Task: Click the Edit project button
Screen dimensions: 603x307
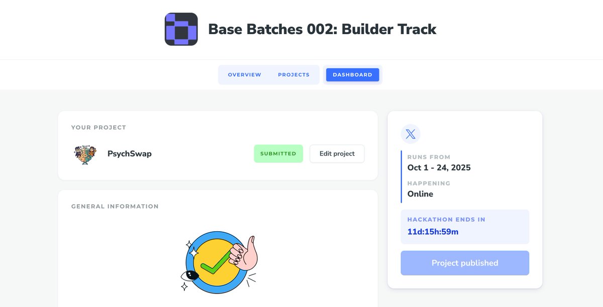Action: click(337, 153)
